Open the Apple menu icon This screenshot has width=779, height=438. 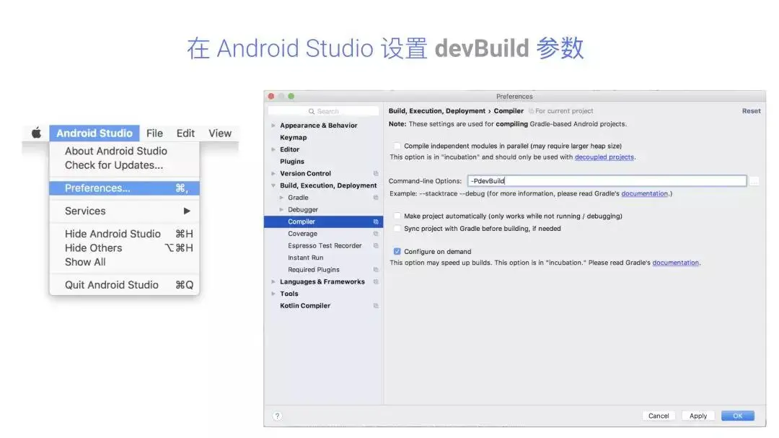click(36, 133)
